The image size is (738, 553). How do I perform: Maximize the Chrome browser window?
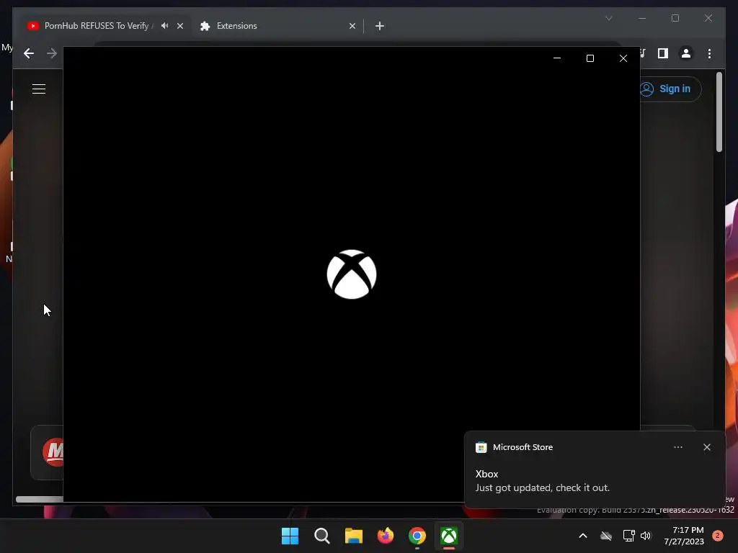pos(675,18)
